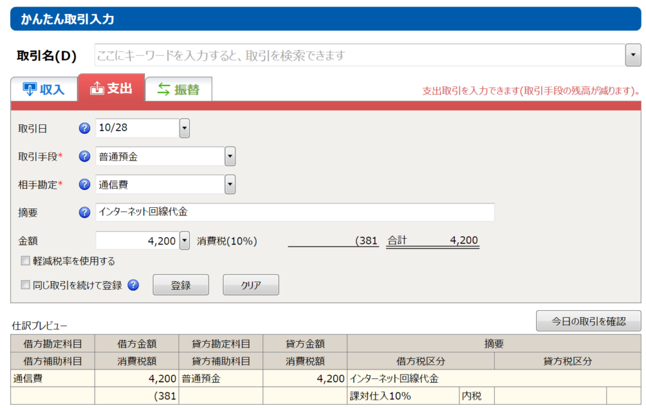Click preview 摘要 インターネット回線代金 cell

(494, 378)
